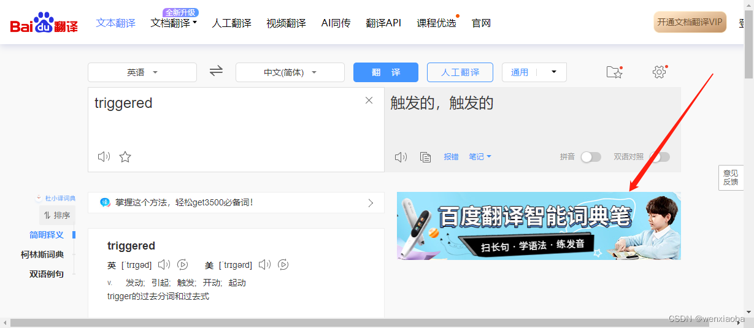Play British pronunciation speaker for triggered
This screenshot has width=754, height=328.
[164, 265]
